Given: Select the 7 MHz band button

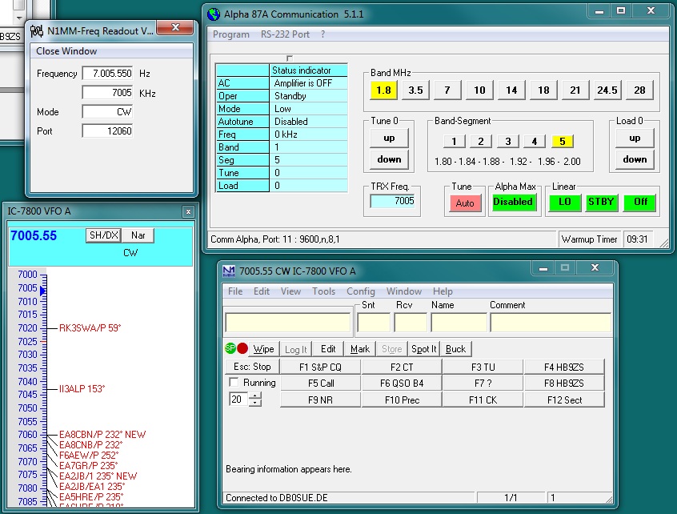Looking at the screenshot, I should 447,90.
